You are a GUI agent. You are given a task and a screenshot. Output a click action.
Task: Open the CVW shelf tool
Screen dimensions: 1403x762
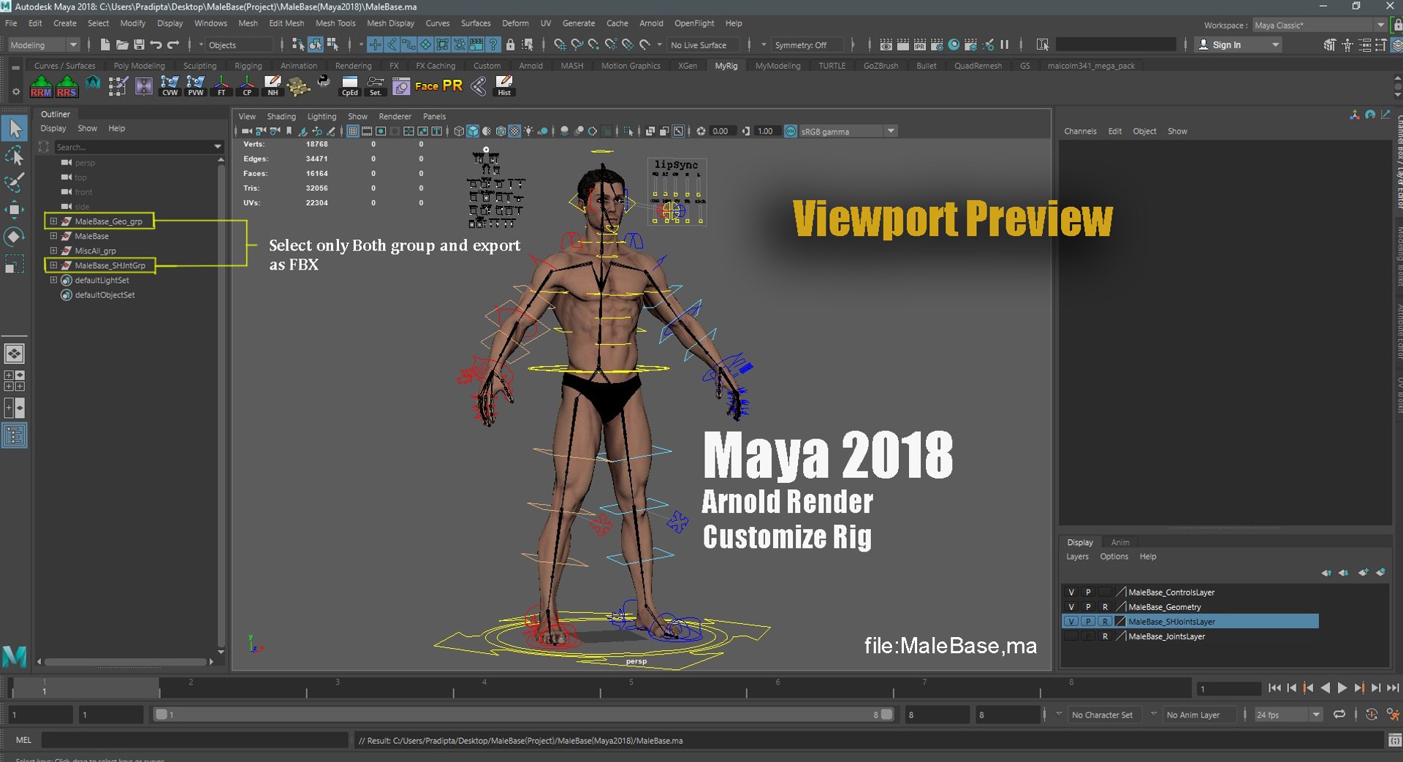pos(170,86)
